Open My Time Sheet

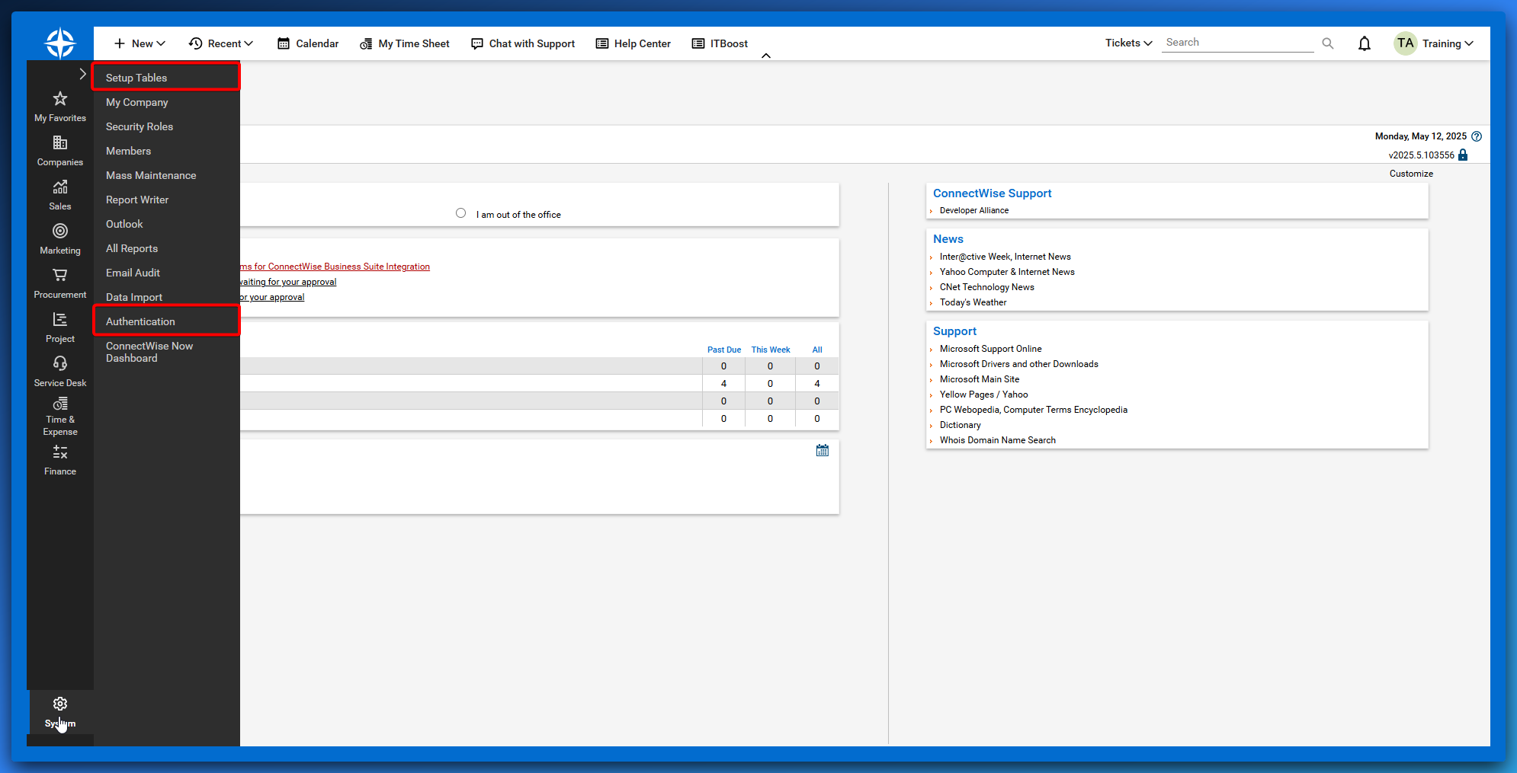[405, 43]
